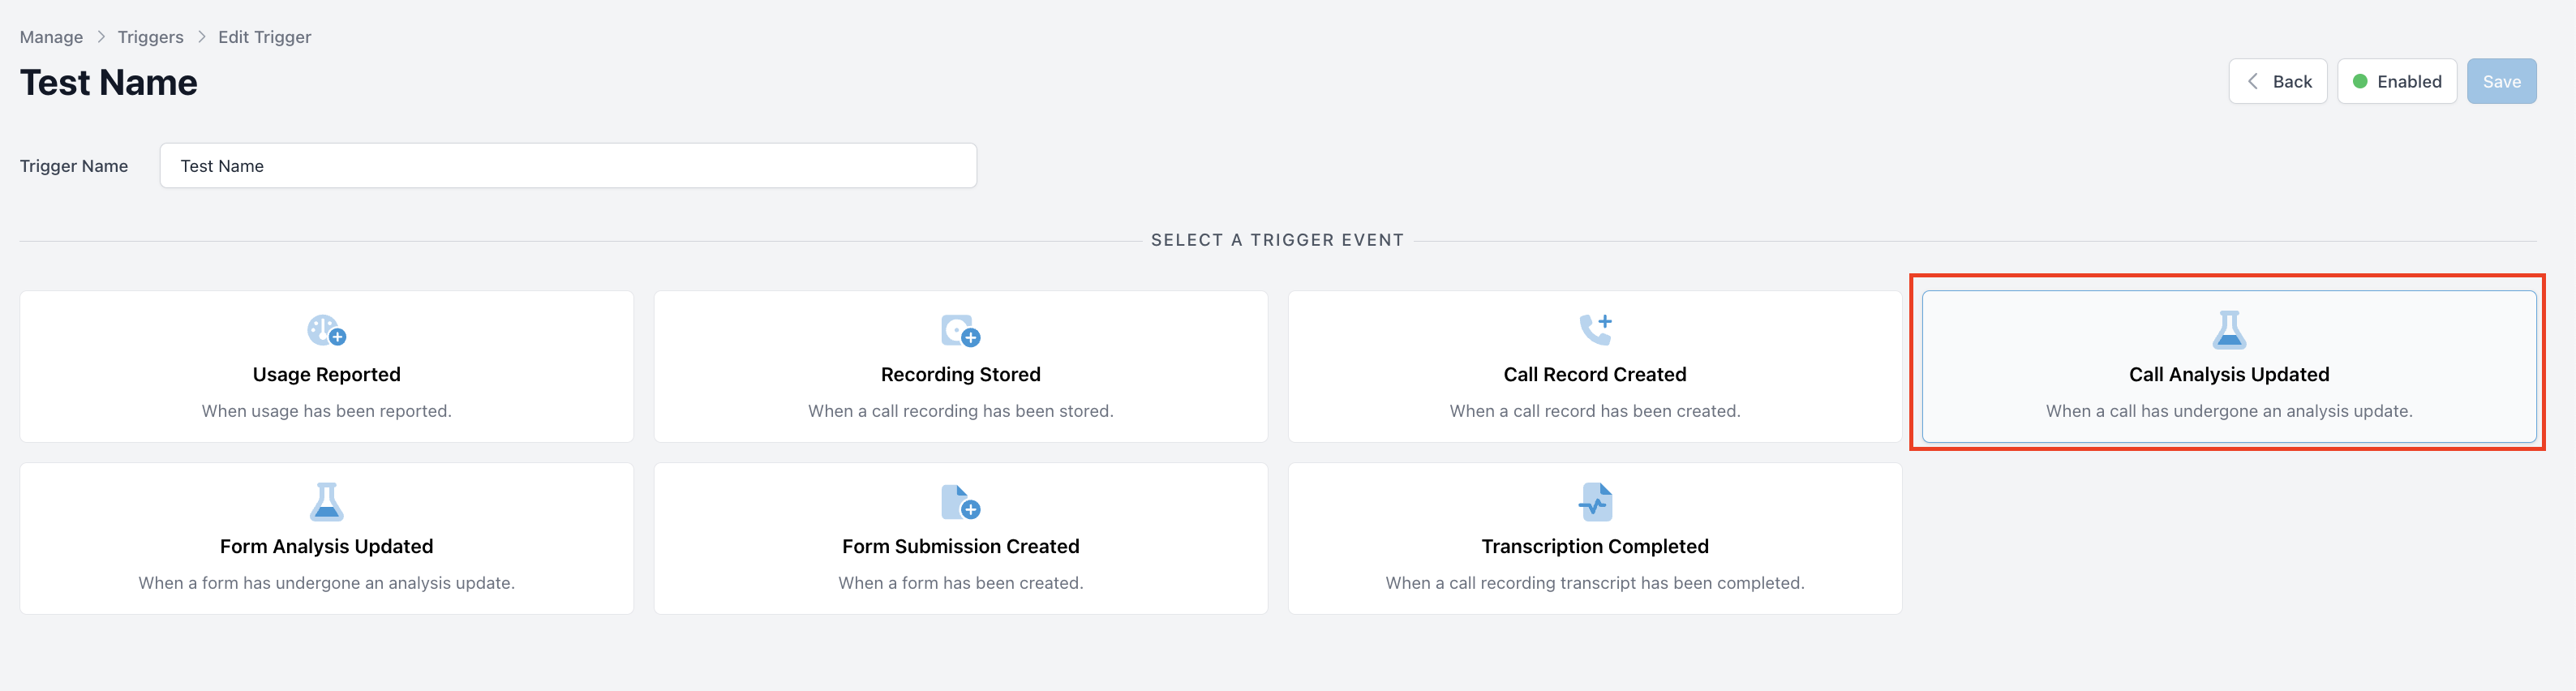Image resolution: width=2576 pixels, height=691 pixels.
Task: Save the trigger changes
Action: click(x=2501, y=81)
